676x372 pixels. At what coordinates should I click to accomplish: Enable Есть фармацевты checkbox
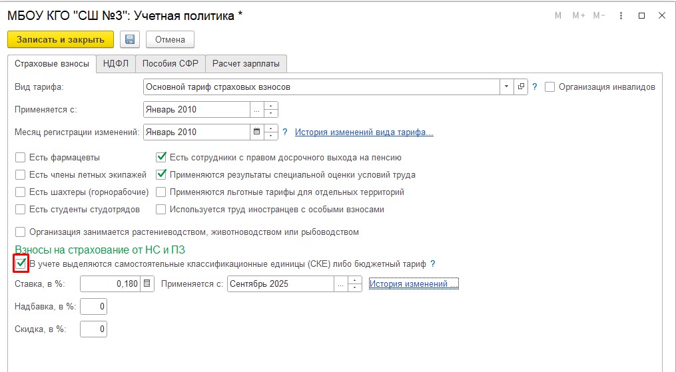(x=20, y=158)
